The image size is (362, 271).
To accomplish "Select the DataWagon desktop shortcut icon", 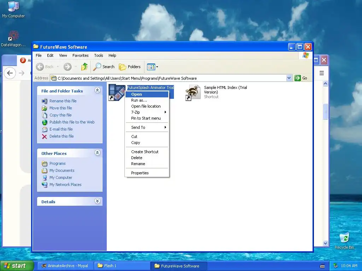I will (13, 39).
